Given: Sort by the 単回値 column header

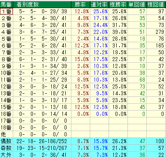Looking at the screenshot, I should (137, 4).
